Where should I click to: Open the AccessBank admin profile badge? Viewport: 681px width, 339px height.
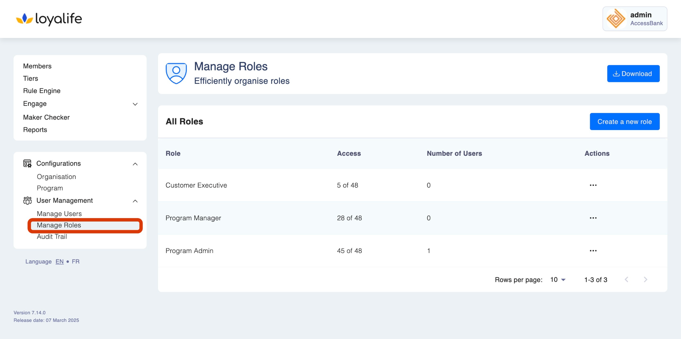pyautogui.click(x=634, y=19)
